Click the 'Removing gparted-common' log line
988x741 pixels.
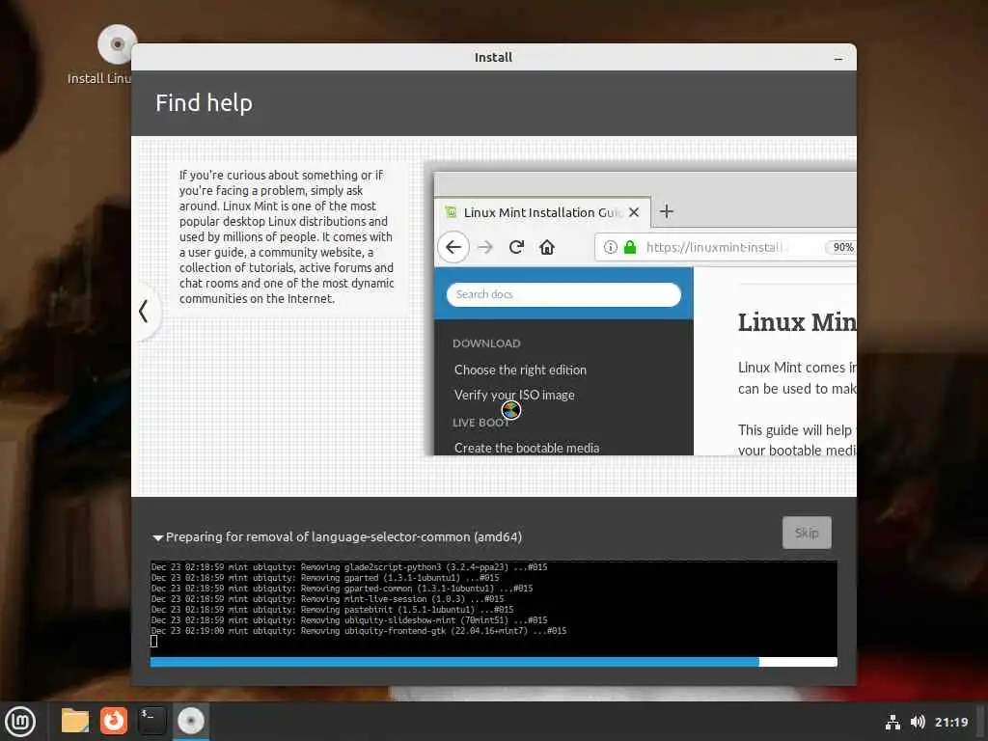343,589
